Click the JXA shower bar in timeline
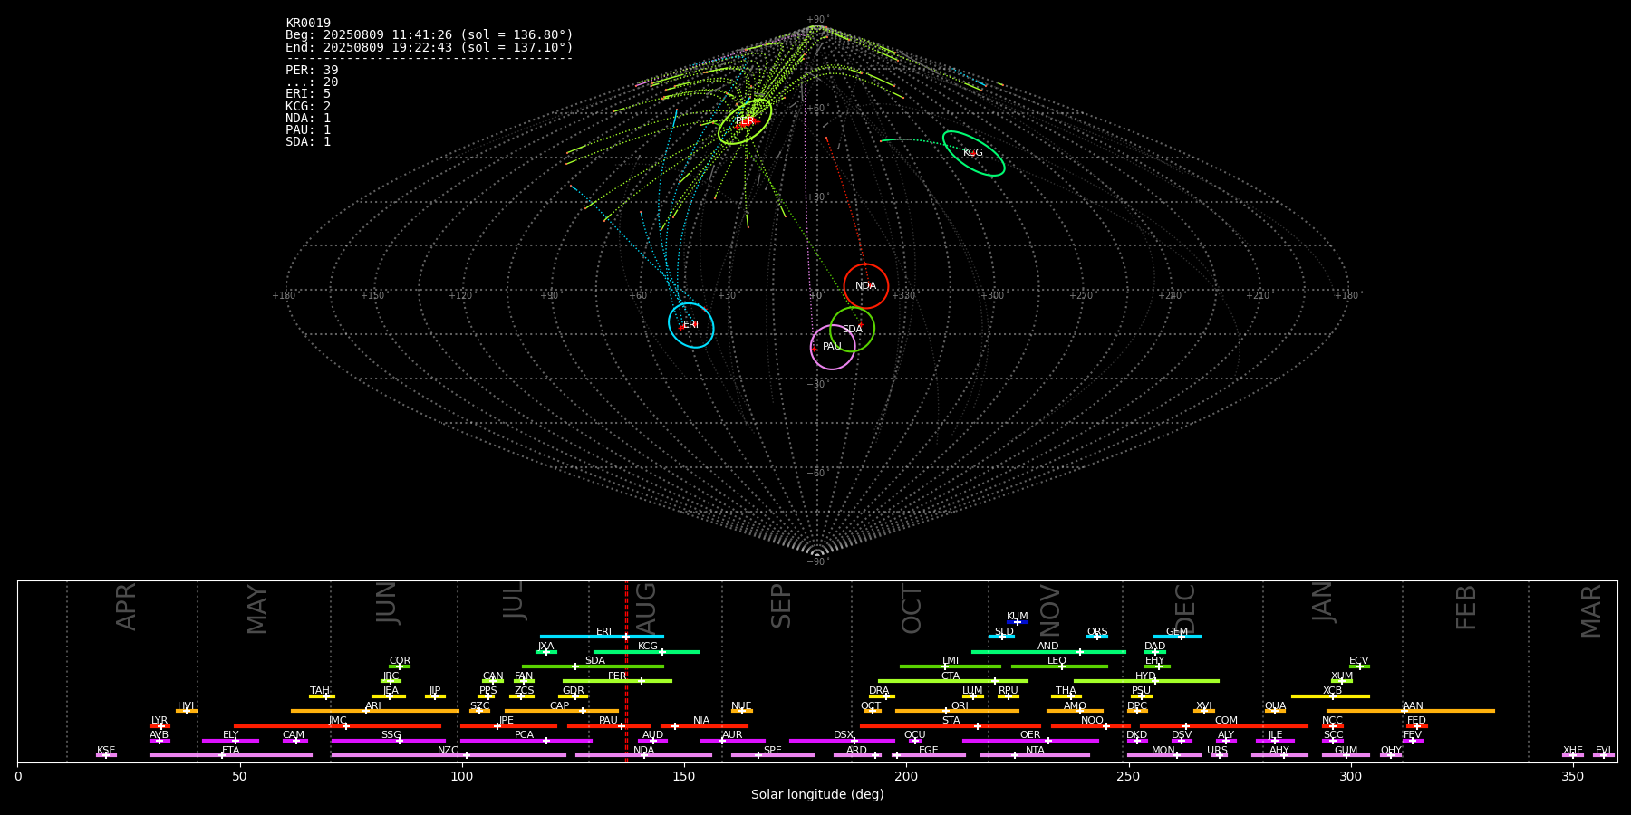This screenshot has height=815, width=1631. pyautogui.click(x=546, y=652)
